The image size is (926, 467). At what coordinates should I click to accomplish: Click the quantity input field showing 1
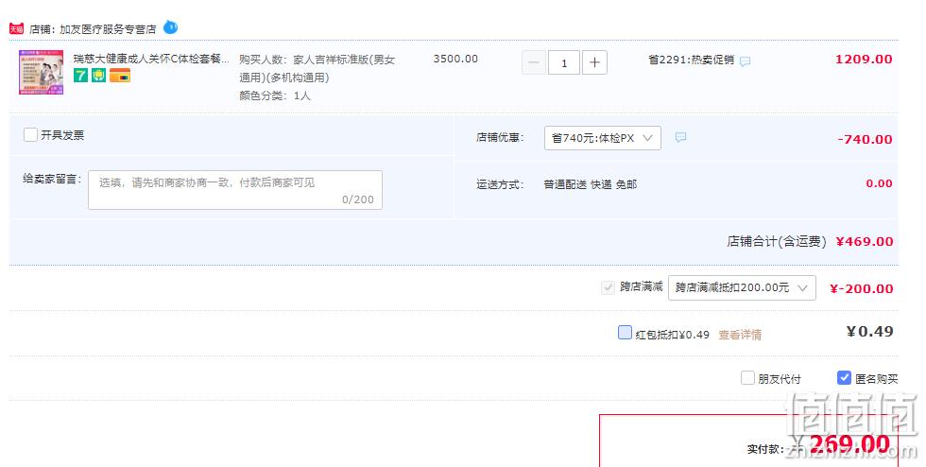click(x=564, y=62)
